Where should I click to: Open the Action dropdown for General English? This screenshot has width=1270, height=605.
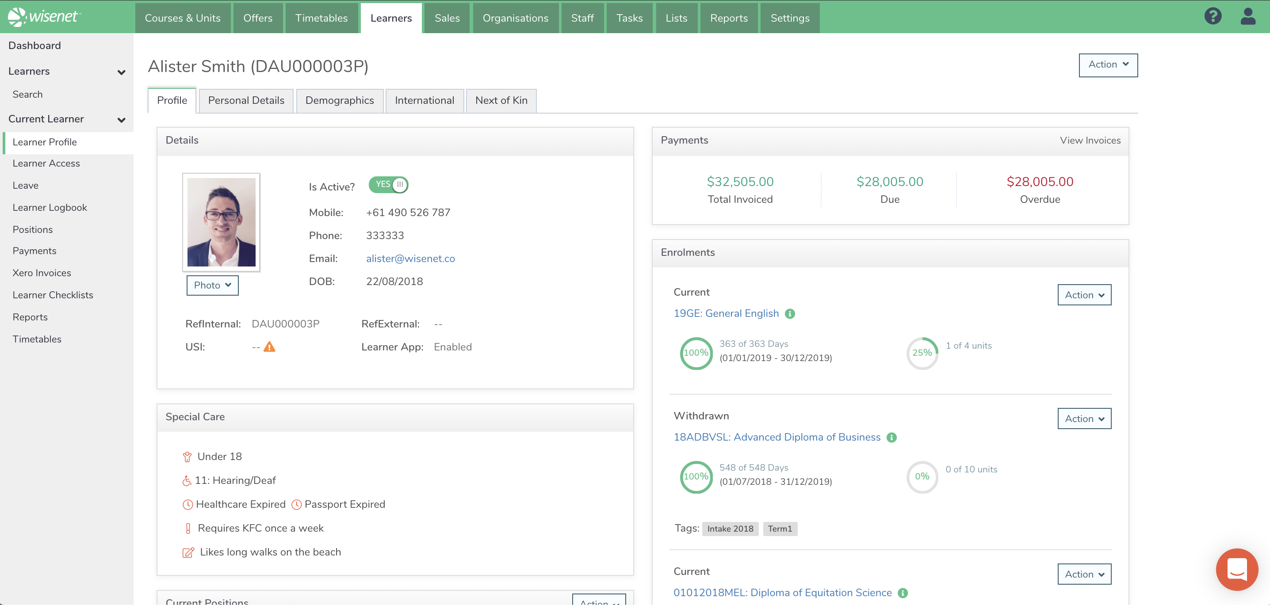tap(1084, 295)
